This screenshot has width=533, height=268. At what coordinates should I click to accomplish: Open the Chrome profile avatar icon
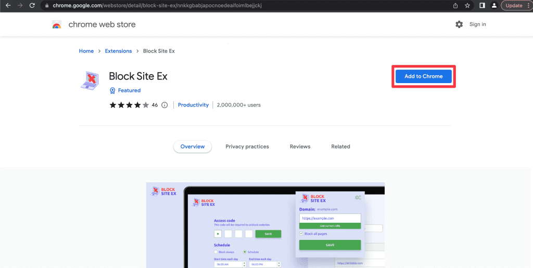coord(494,5)
